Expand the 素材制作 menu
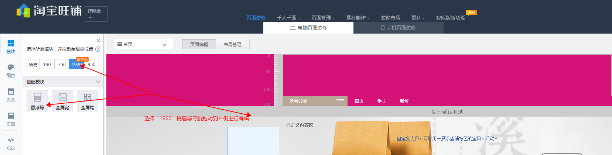612x155 pixels. [358, 18]
